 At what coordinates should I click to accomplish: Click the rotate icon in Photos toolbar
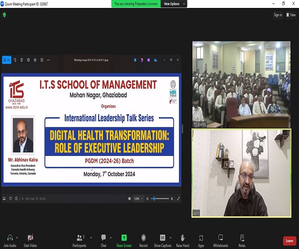(x=15, y=60)
